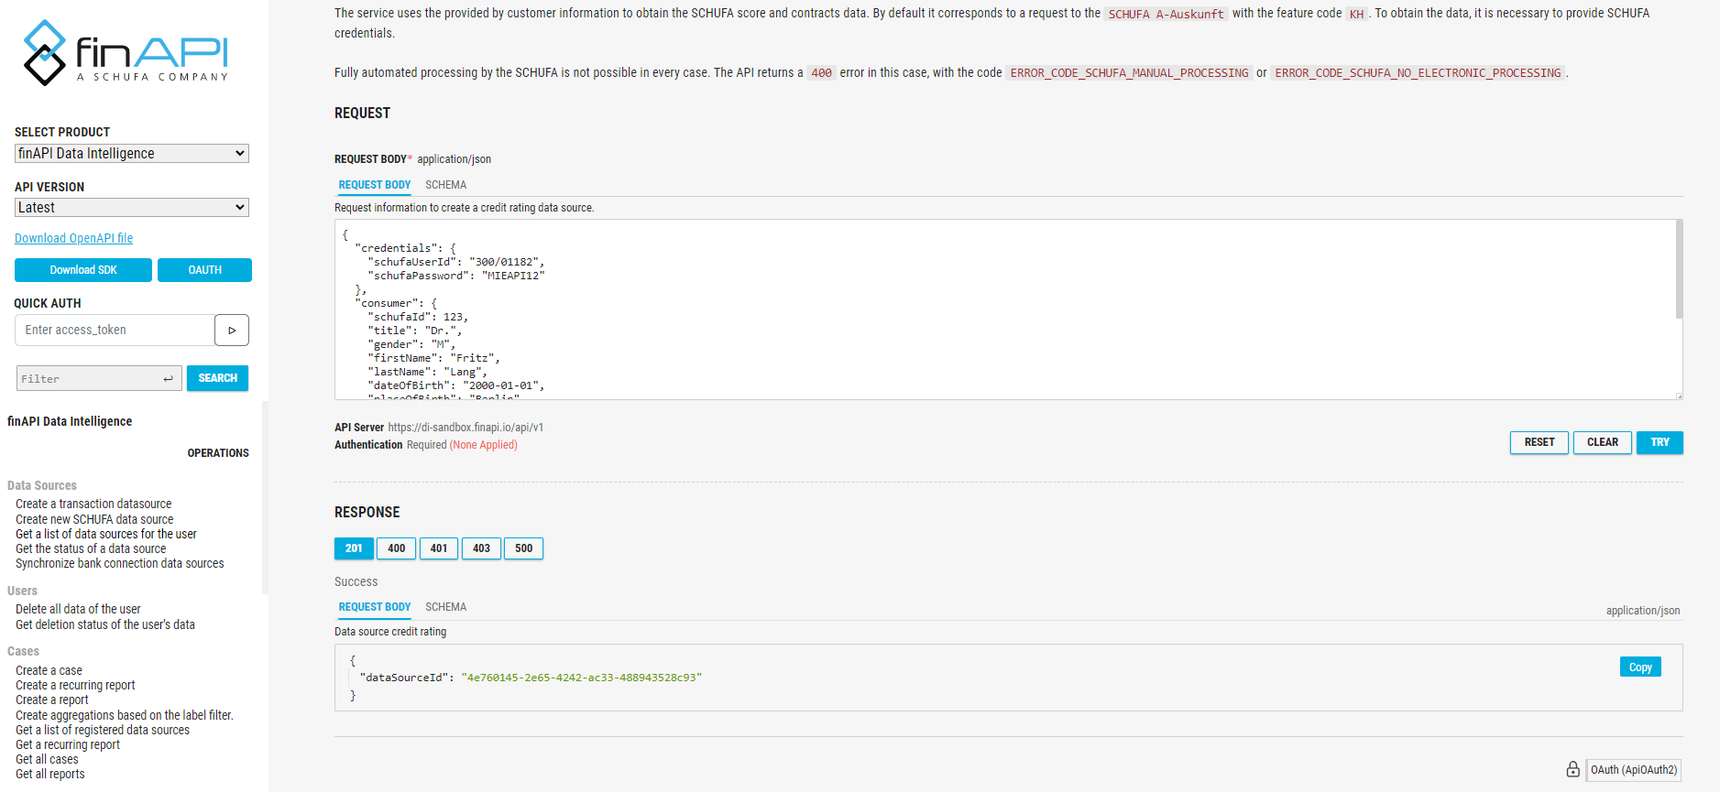The height and width of the screenshot is (792, 1720).
Task: Click the quick auth submit arrow button
Action: (x=232, y=331)
